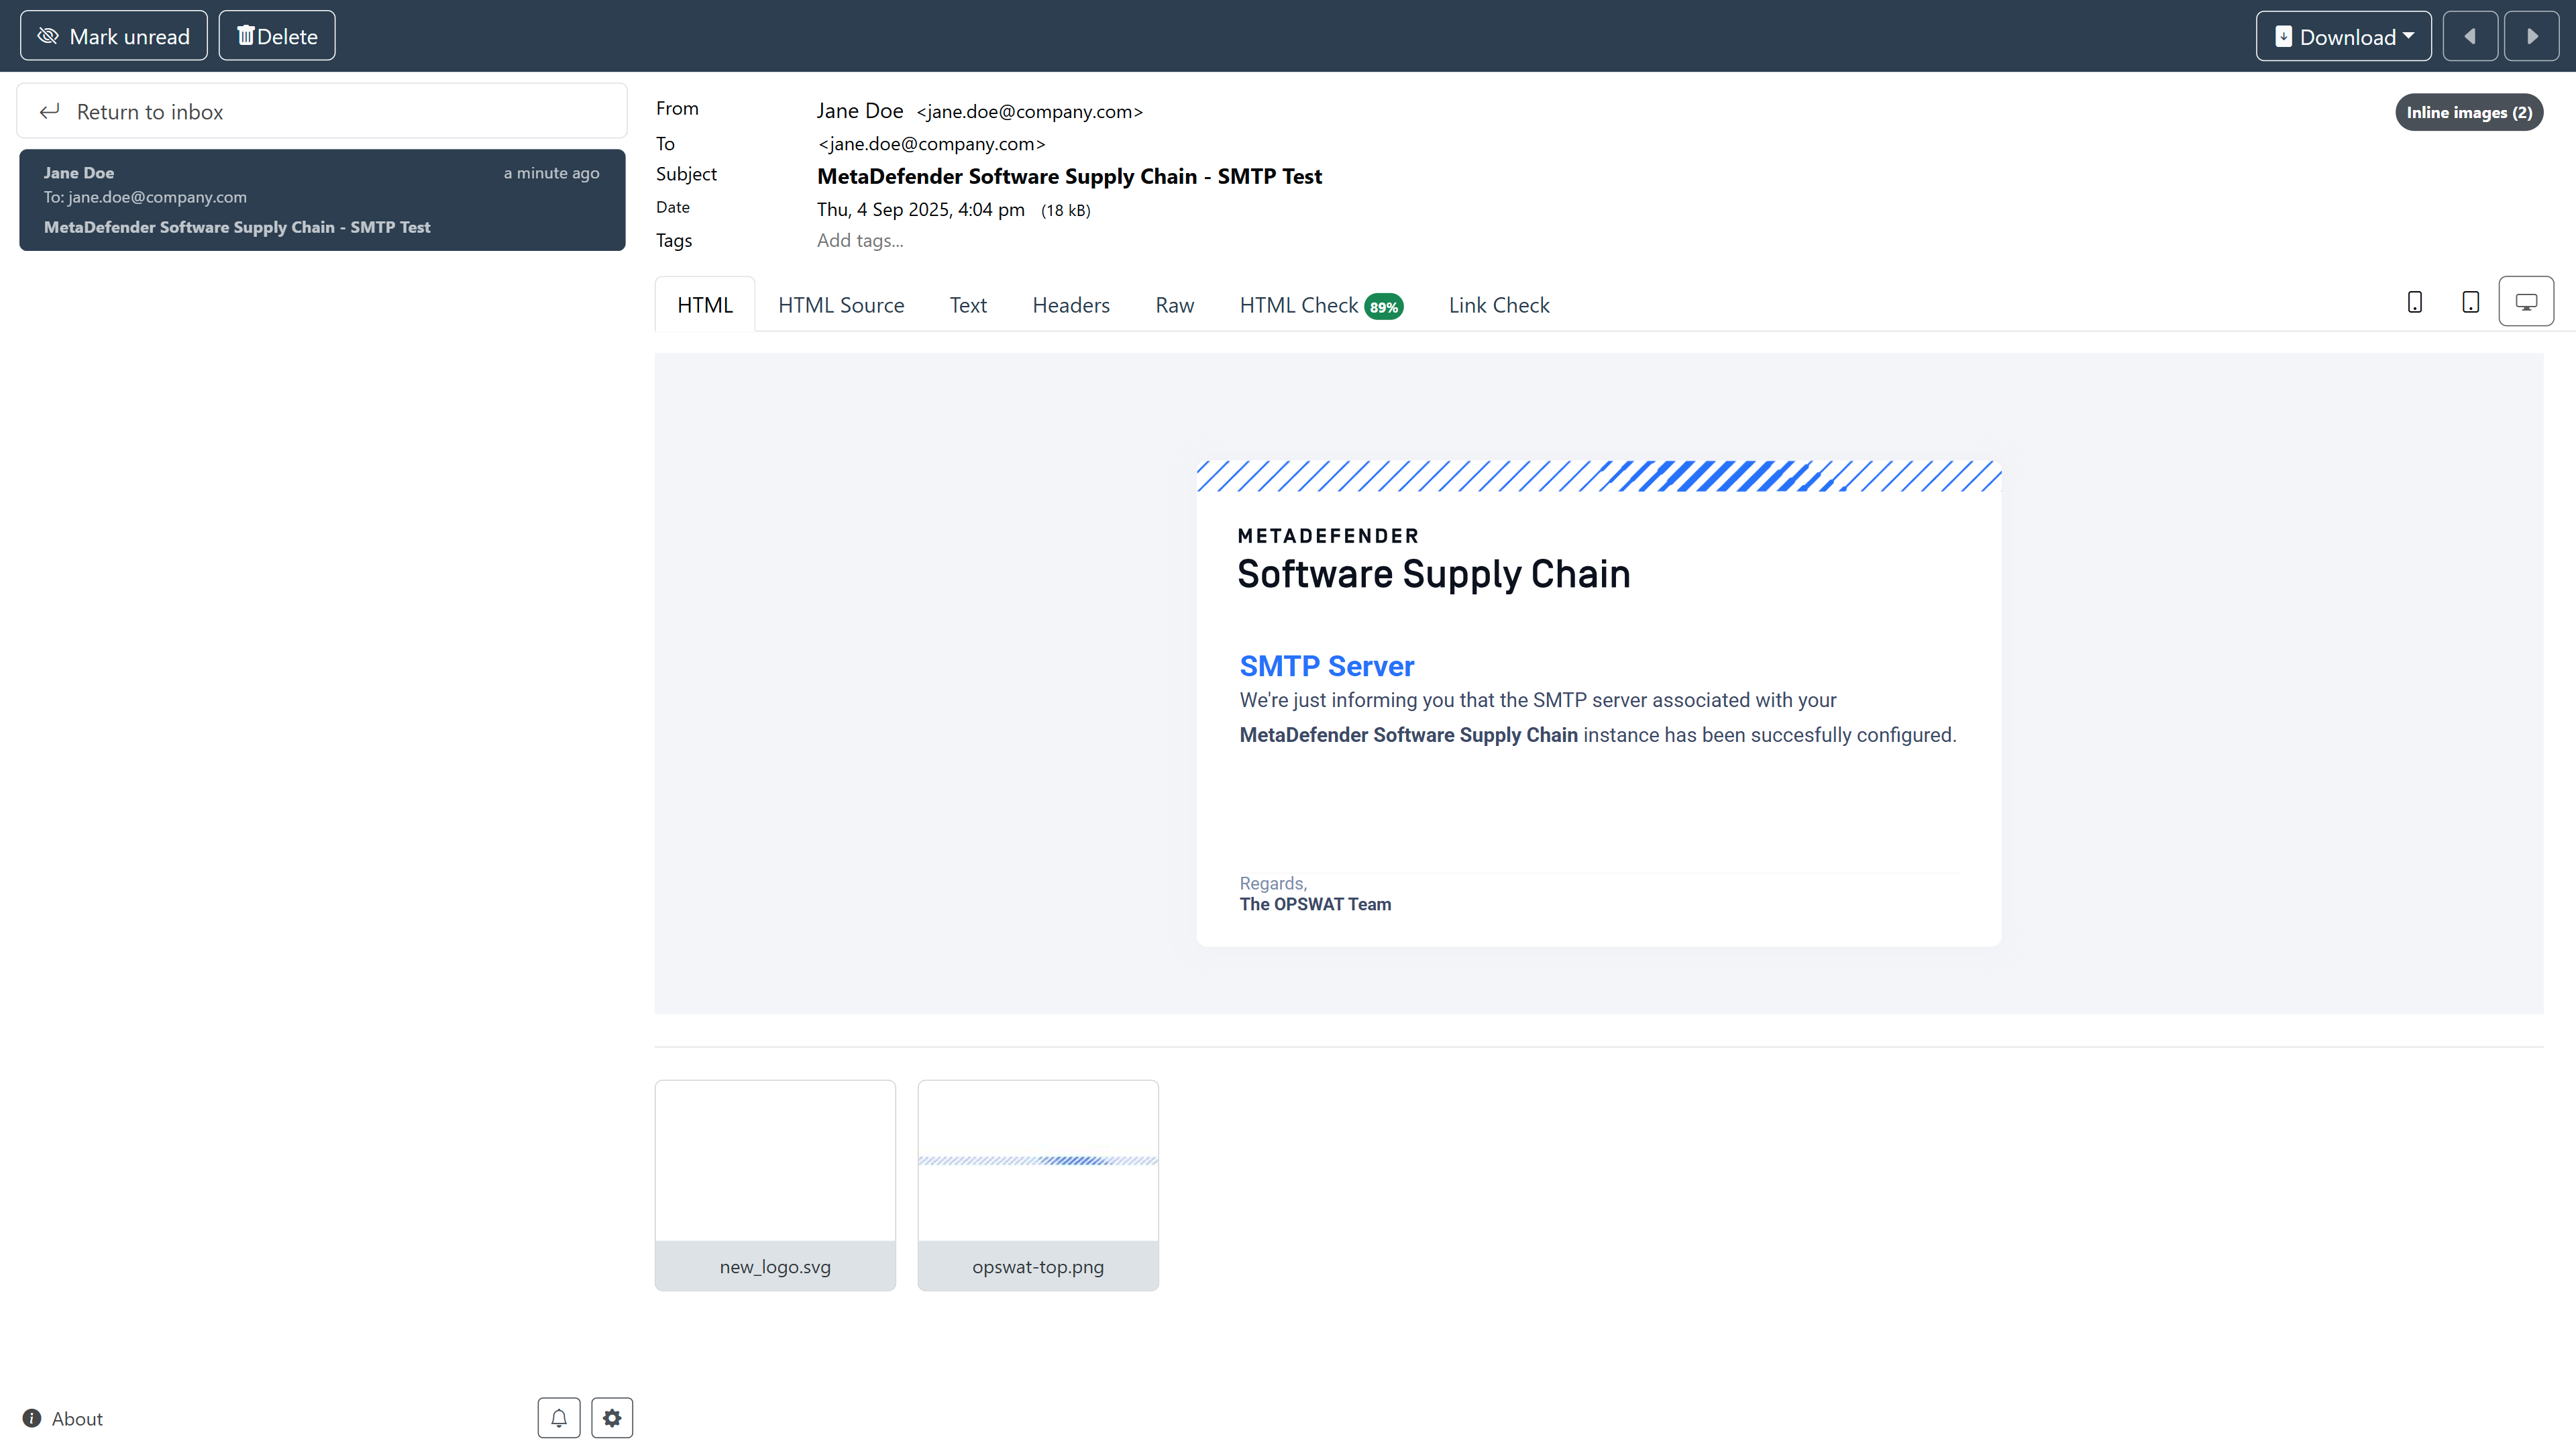Show the Inline images (2) badge

(2468, 112)
